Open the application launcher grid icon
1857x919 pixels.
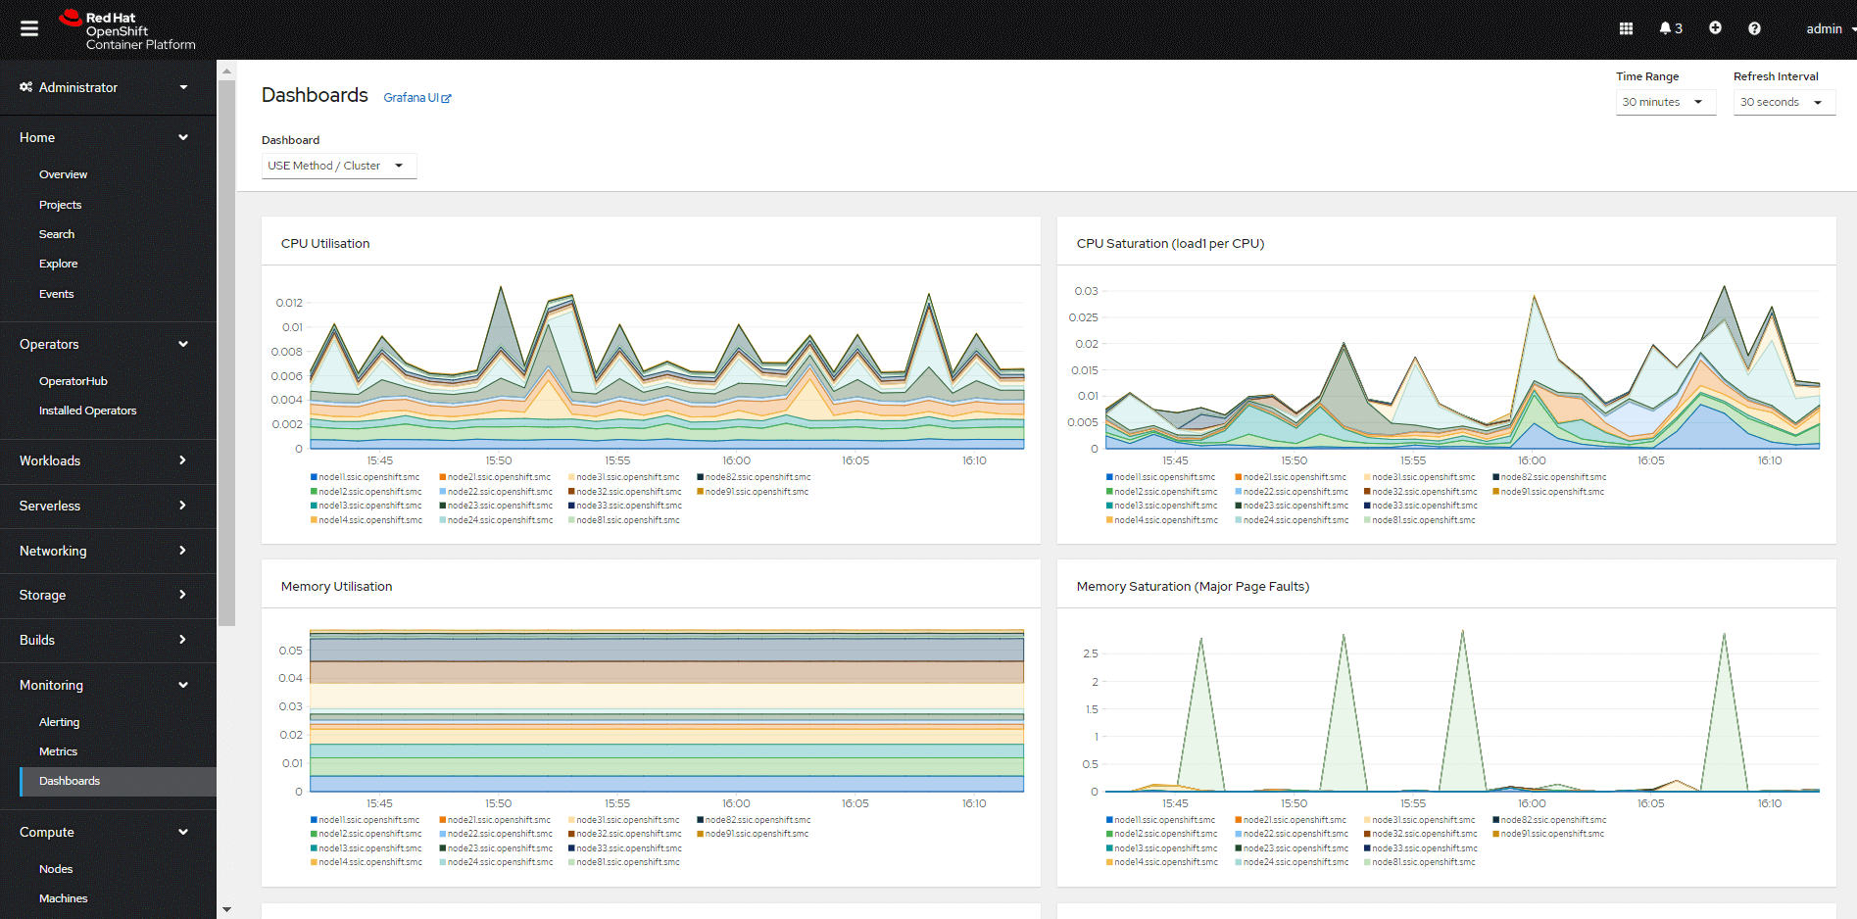pyautogui.click(x=1626, y=28)
